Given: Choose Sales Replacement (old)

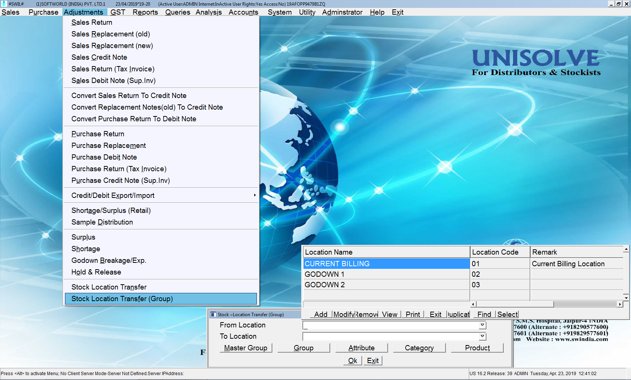Looking at the screenshot, I should coord(161,34).
